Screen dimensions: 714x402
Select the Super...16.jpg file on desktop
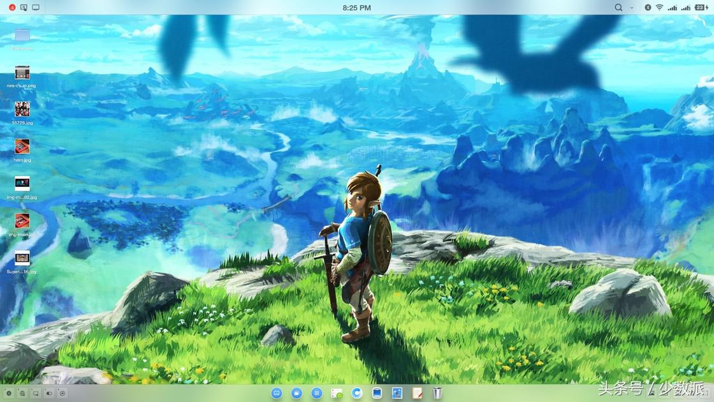coord(22,262)
